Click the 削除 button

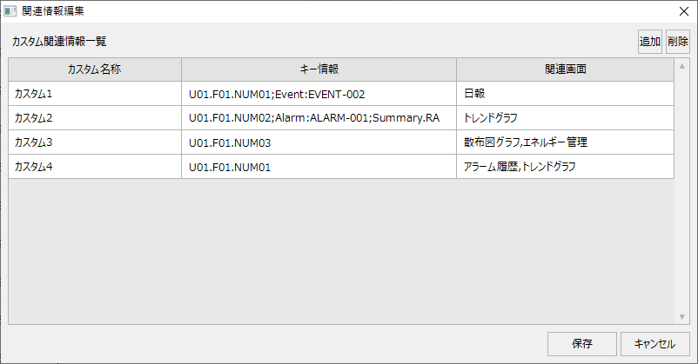pyautogui.click(x=678, y=42)
